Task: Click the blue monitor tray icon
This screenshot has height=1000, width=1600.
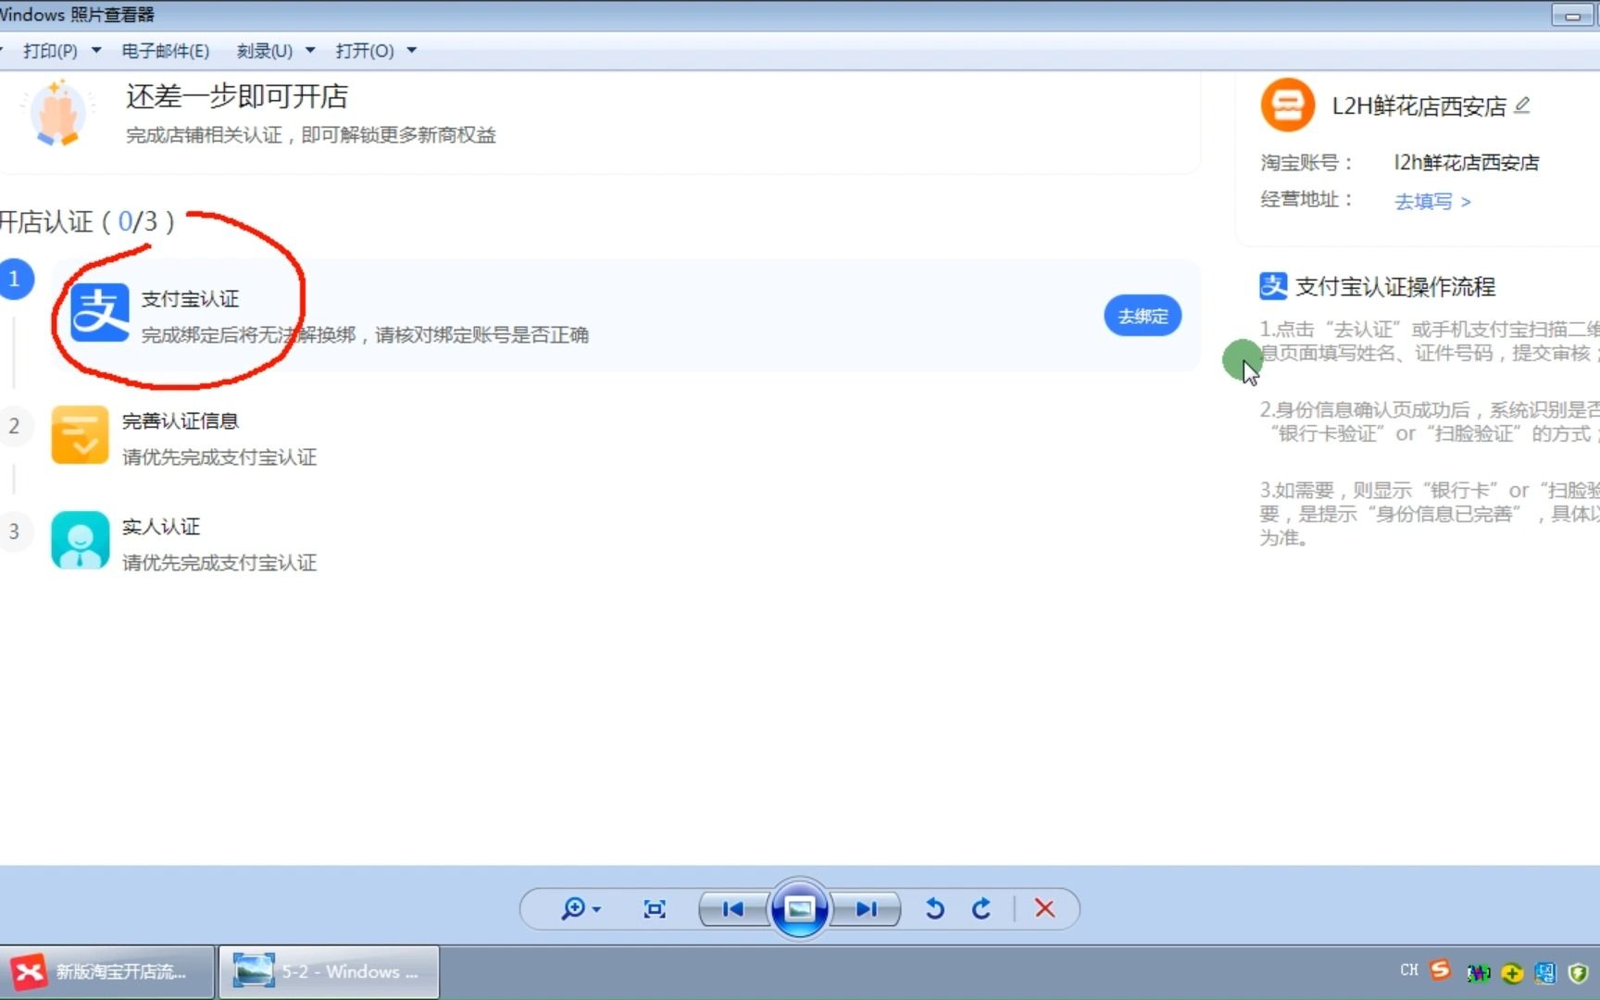Action: pyautogui.click(x=1545, y=972)
